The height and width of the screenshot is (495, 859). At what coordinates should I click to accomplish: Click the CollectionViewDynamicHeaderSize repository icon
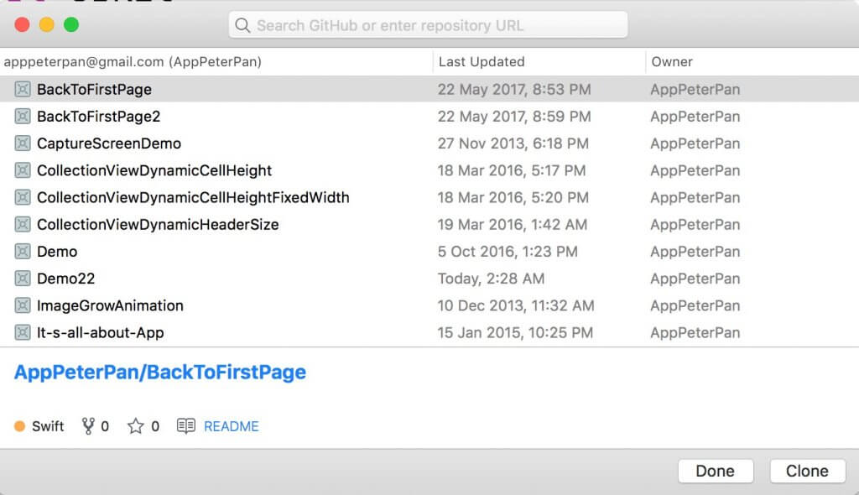[x=23, y=224]
